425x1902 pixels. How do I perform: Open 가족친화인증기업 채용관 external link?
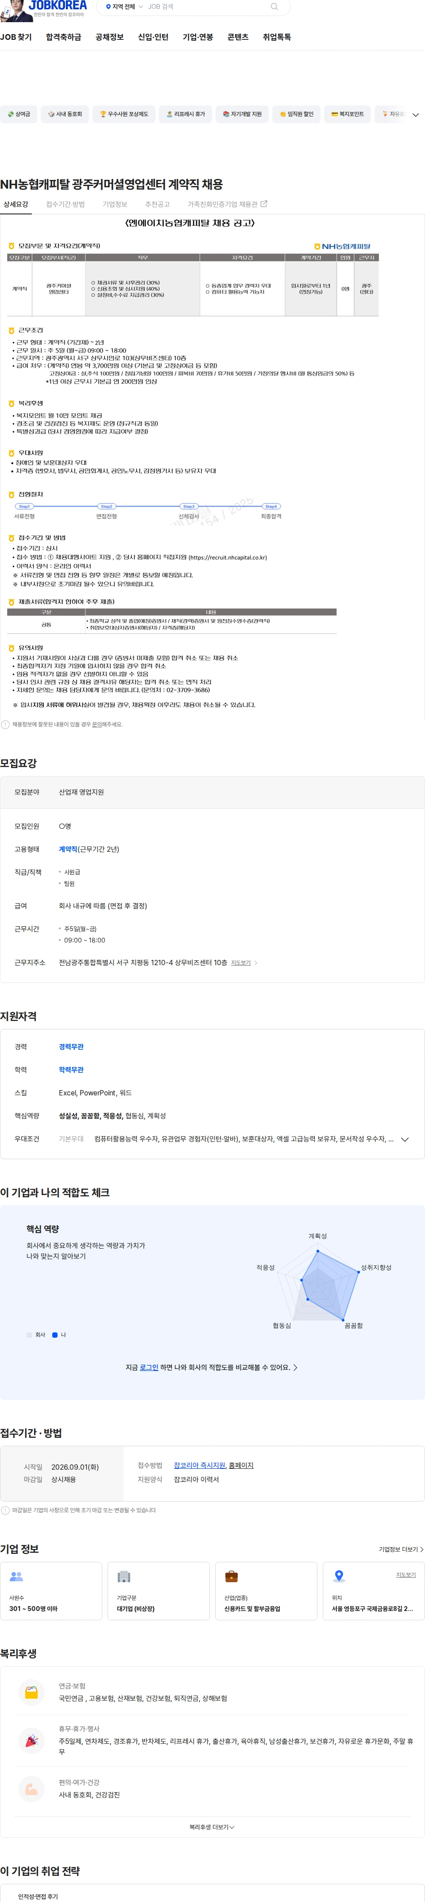click(227, 205)
